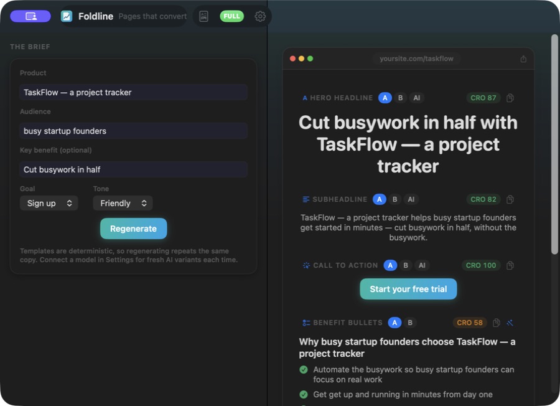Click 'Automate the busywork' bullet text
This screenshot has width=560, height=406.
tap(414, 374)
